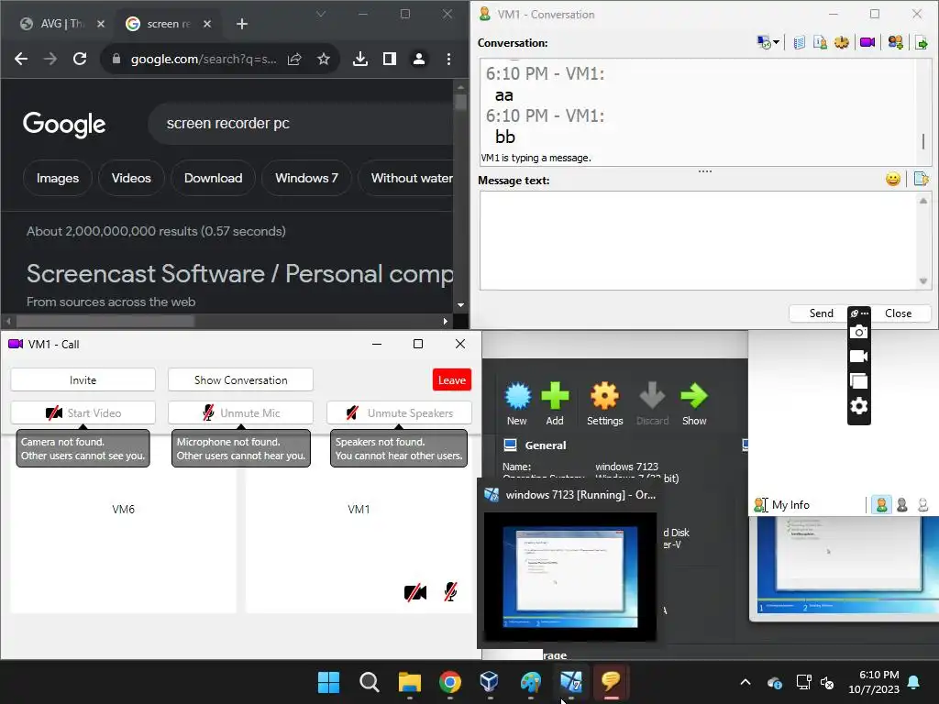Open Windows Start button on taskbar
The width and height of the screenshot is (939, 704).
pos(329,682)
